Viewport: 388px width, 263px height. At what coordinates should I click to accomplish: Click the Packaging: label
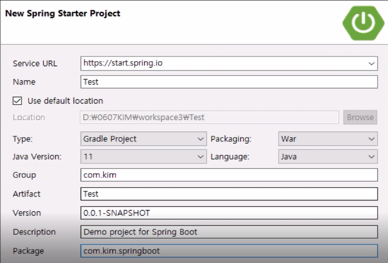[x=231, y=139]
